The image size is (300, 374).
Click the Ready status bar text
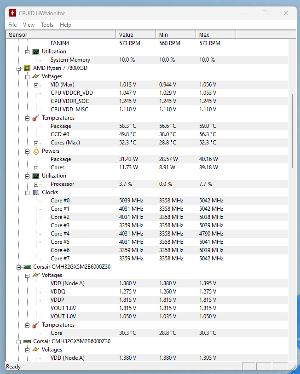click(x=13, y=367)
